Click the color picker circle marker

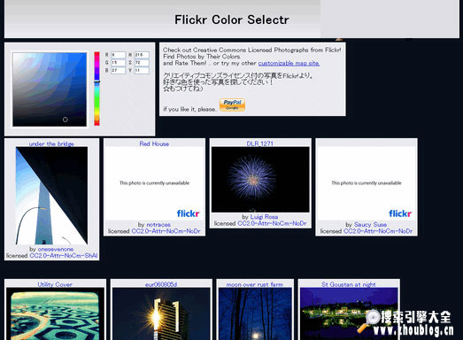pos(66,120)
